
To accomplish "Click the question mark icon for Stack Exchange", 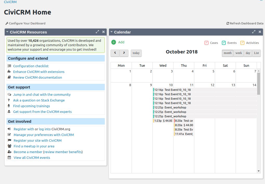I will point(9,100).
